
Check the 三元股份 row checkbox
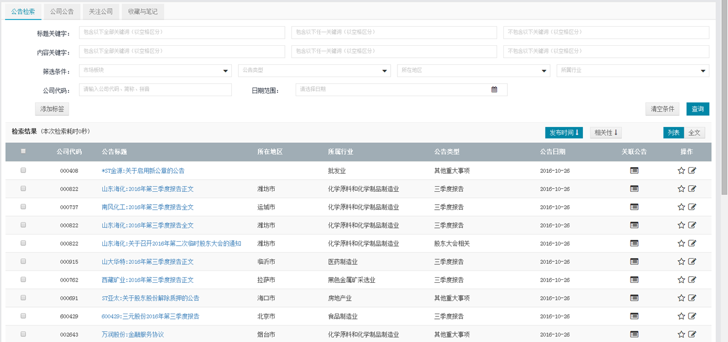coord(23,316)
